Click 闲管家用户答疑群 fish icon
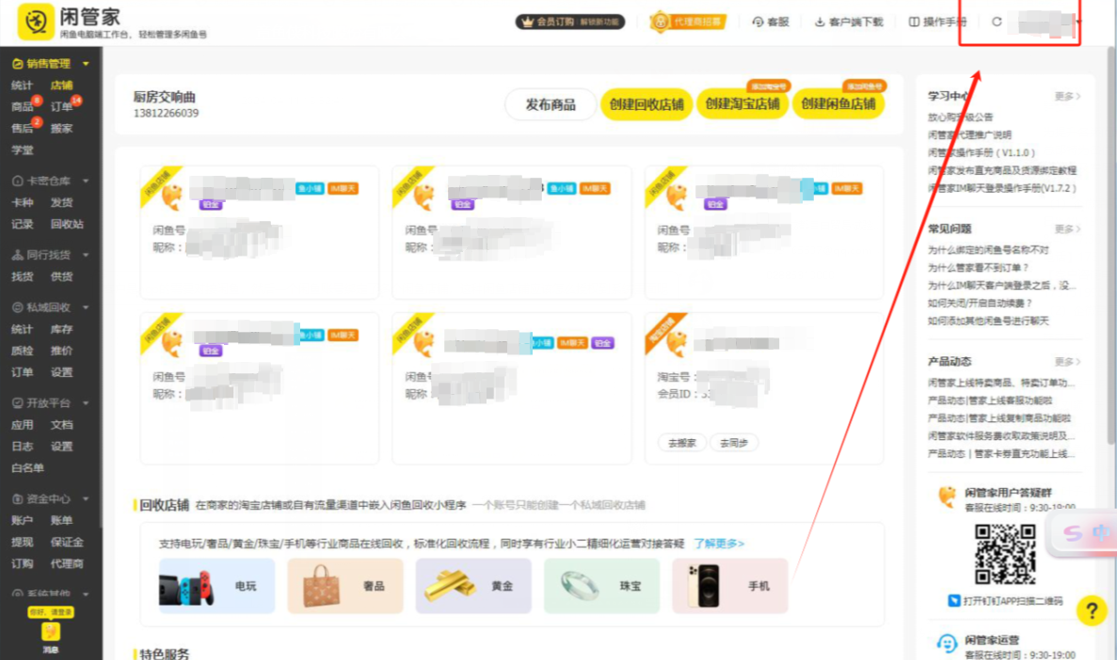Screen dimensions: 1117x660 (947, 496)
